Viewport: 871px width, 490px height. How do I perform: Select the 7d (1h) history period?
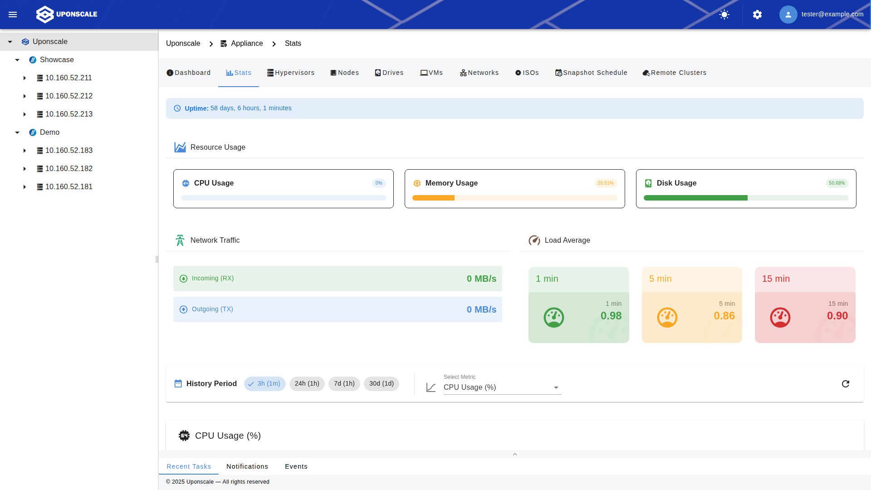tap(344, 384)
